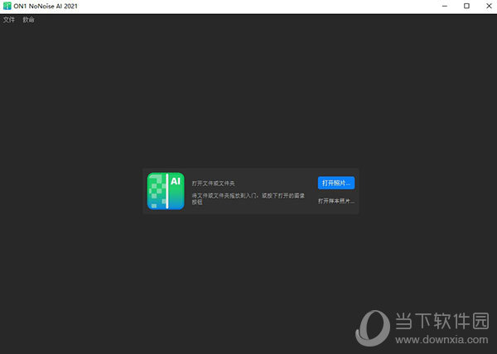Open the 文件 menu
The image size is (497, 354).
click(x=9, y=20)
